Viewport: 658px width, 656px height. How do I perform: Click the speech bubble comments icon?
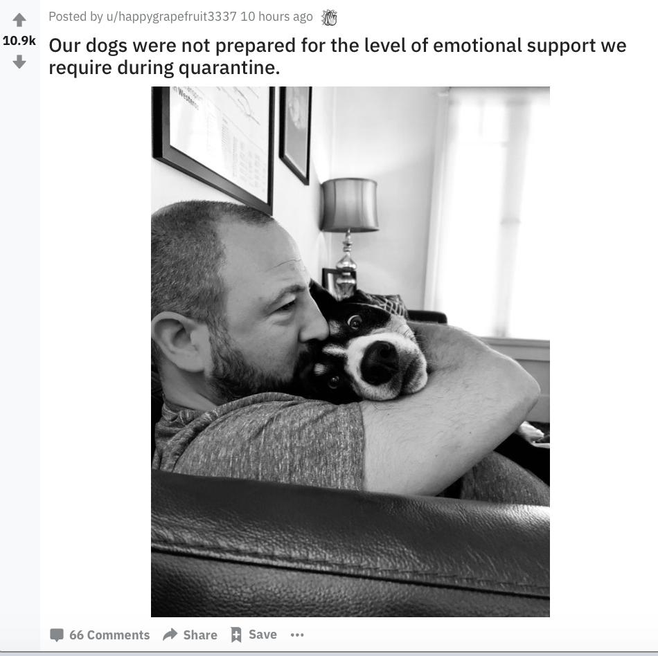(x=57, y=635)
